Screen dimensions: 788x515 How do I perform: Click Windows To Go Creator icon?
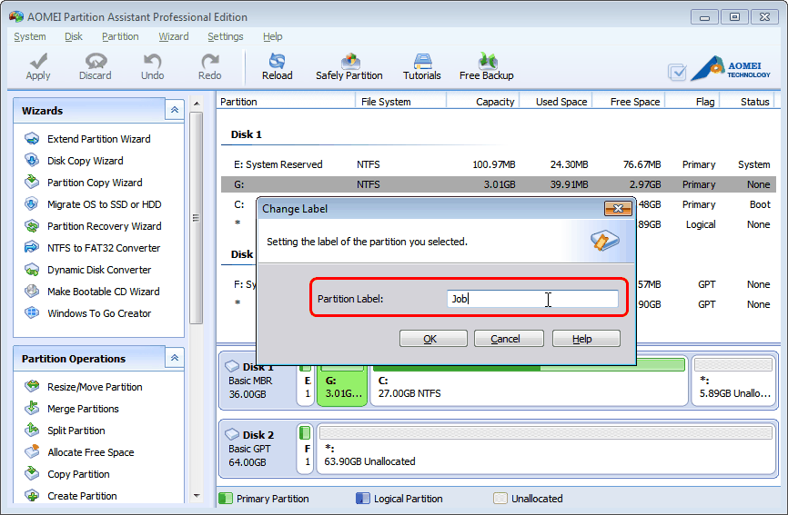(32, 313)
